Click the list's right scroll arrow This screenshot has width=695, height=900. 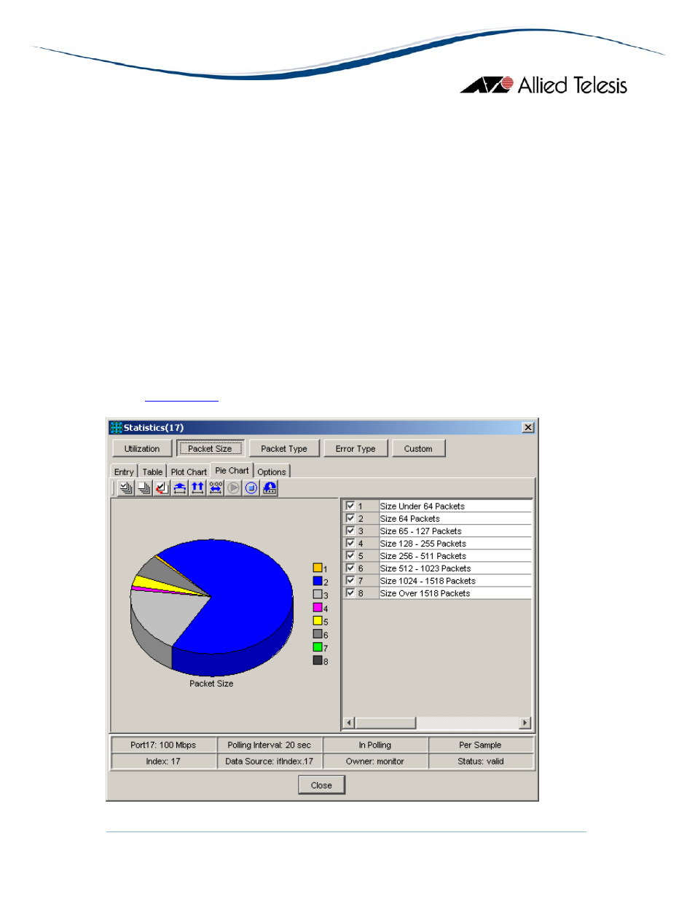pos(525,723)
